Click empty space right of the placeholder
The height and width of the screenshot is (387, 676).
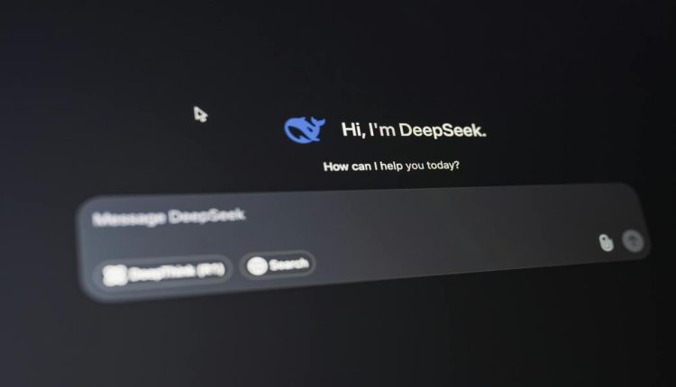(406, 211)
